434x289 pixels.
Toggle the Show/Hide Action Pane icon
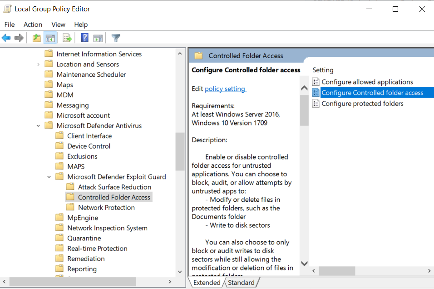pos(98,38)
